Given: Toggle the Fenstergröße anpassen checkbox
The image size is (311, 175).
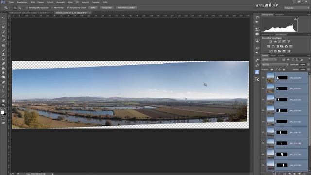Looking at the screenshot, I should (x=27, y=8).
